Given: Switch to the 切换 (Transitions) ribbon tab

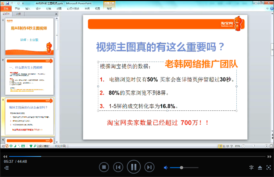Looking at the screenshot, I should click(x=48, y=8).
